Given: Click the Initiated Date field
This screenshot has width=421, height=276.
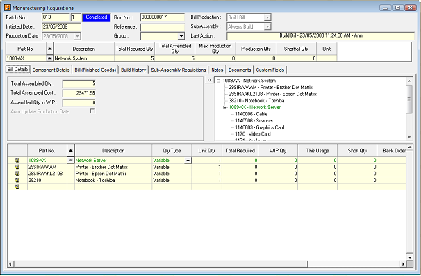Looking at the screenshot, I should click(x=62, y=26).
